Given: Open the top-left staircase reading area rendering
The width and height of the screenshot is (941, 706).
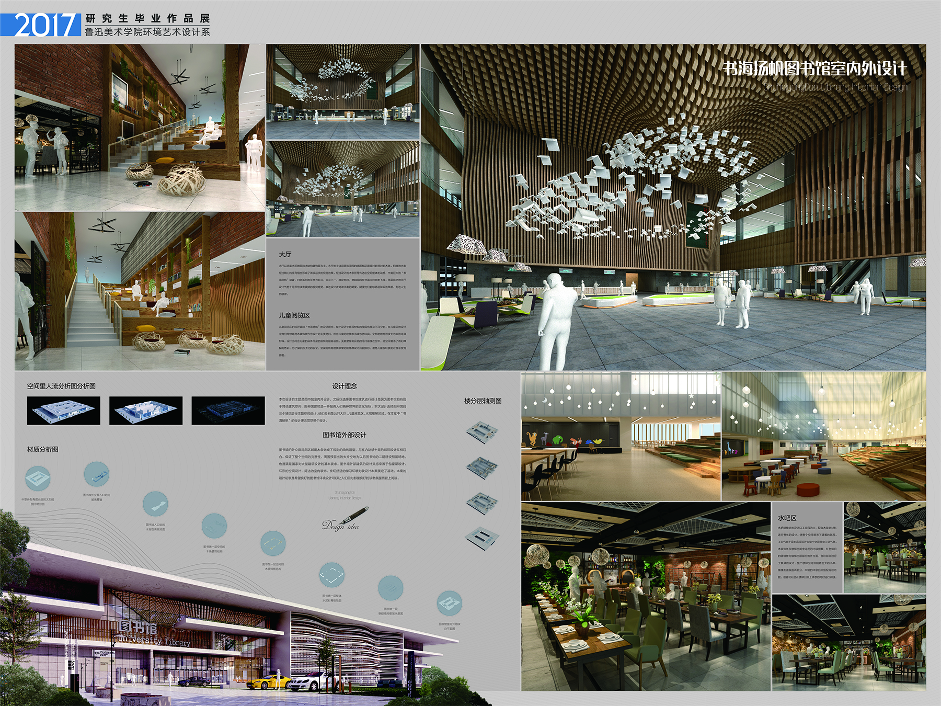Looking at the screenshot, I should click(140, 127).
